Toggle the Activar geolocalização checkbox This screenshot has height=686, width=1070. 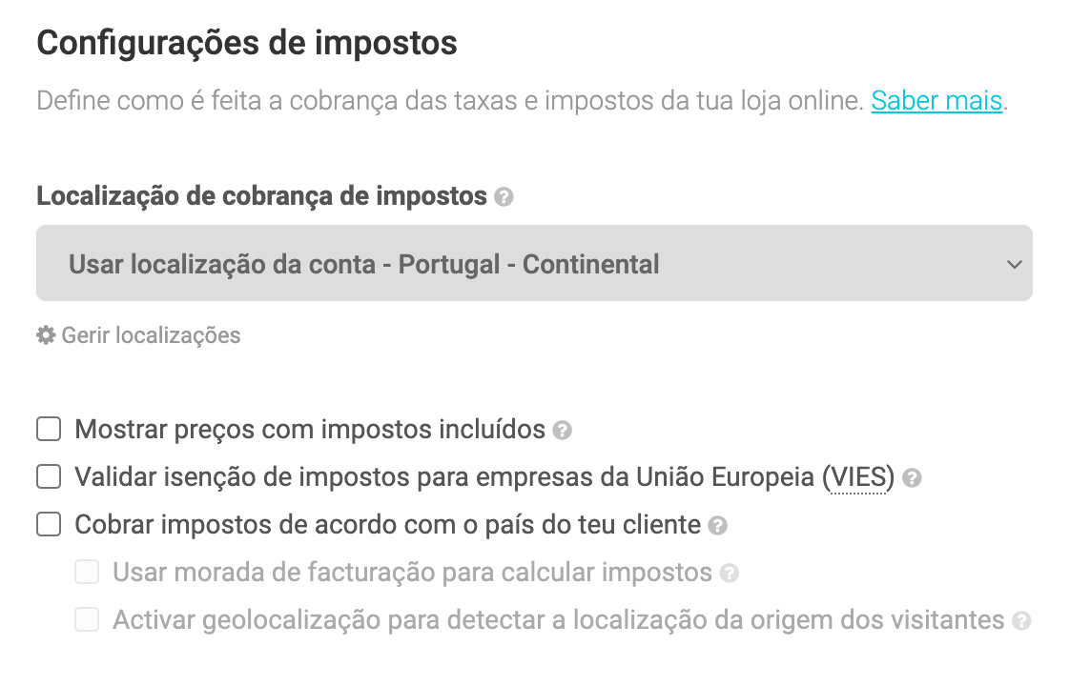coord(88,620)
